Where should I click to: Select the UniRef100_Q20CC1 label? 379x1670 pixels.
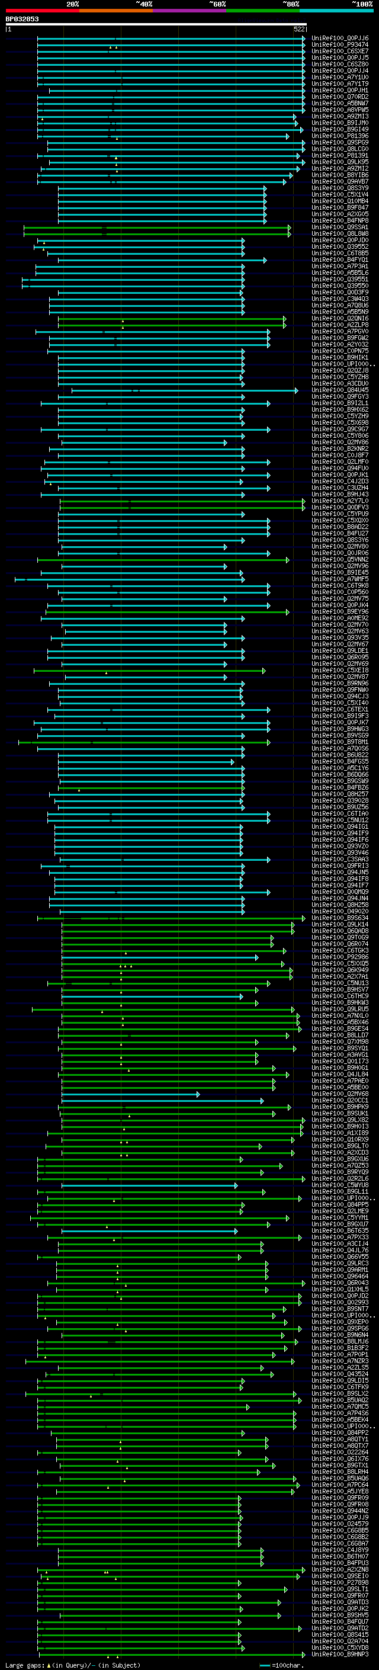tap(340, 1101)
